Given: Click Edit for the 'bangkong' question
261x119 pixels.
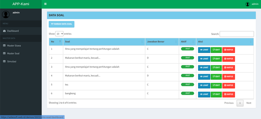Looking at the screenshot, I should pyautogui.click(x=216, y=94).
